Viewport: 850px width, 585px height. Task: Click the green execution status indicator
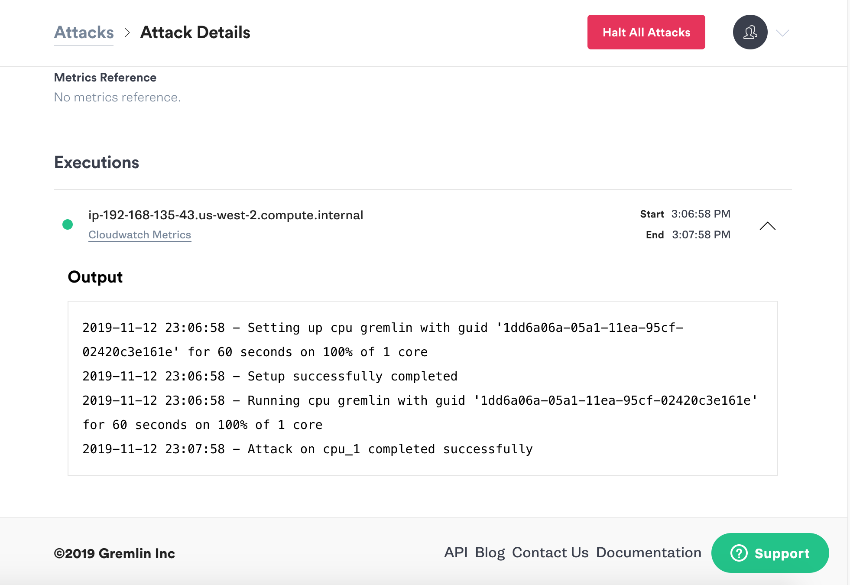coord(68,224)
